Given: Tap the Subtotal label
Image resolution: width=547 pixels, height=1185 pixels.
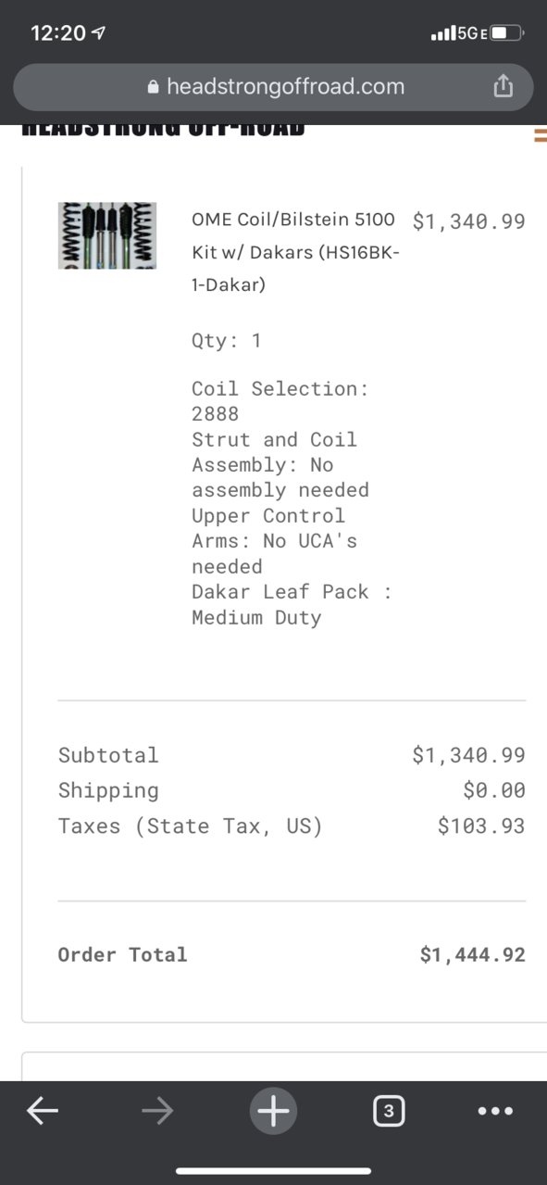Looking at the screenshot, I should (108, 755).
